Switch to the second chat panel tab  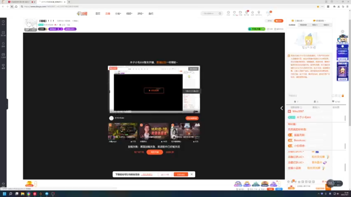(303, 25)
